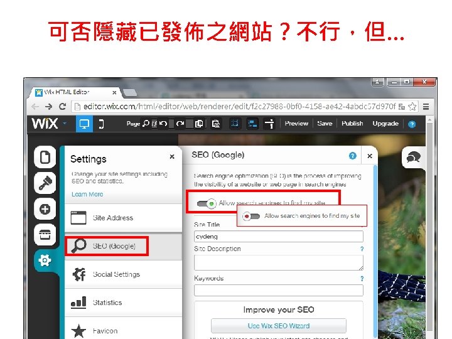
Task: Open help for SEO (Google) panel
Action: pyautogui.click(x=352, y=156)
